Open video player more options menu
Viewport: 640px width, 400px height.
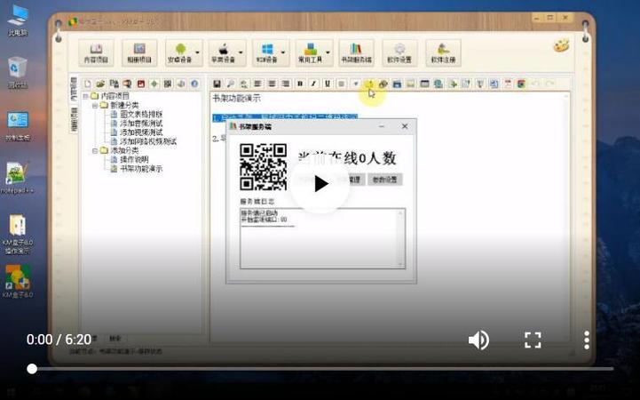[x=587, y=340]
